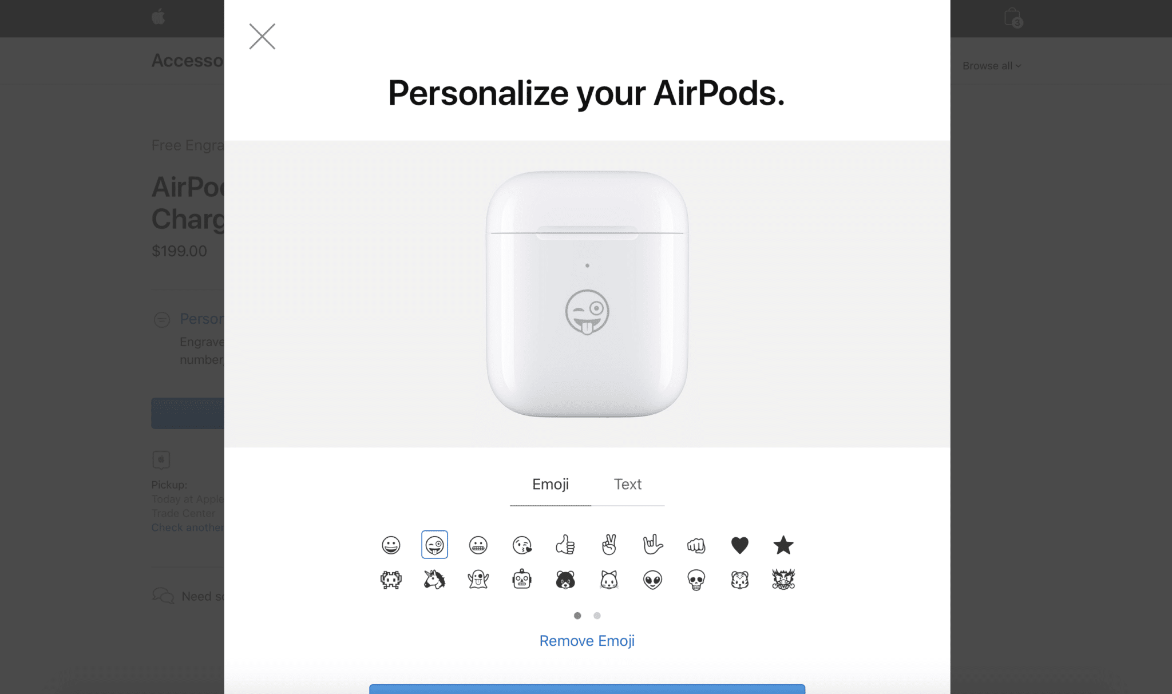1172x694 pixels.
Task: Select the unicorn emoji
Action: coord(434,580)
